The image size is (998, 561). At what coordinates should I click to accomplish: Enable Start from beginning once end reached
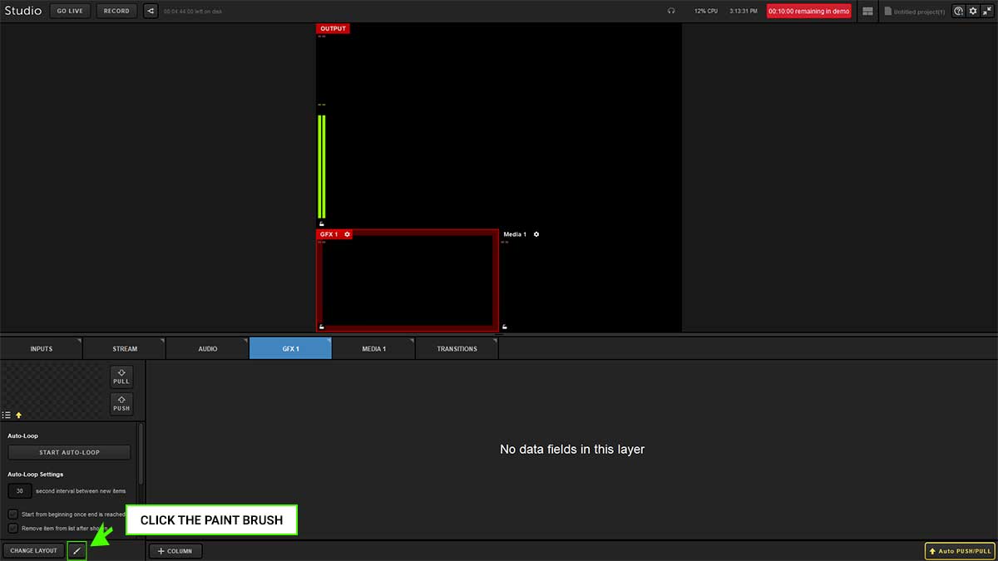pyautogui.click(x=12, y=514)
